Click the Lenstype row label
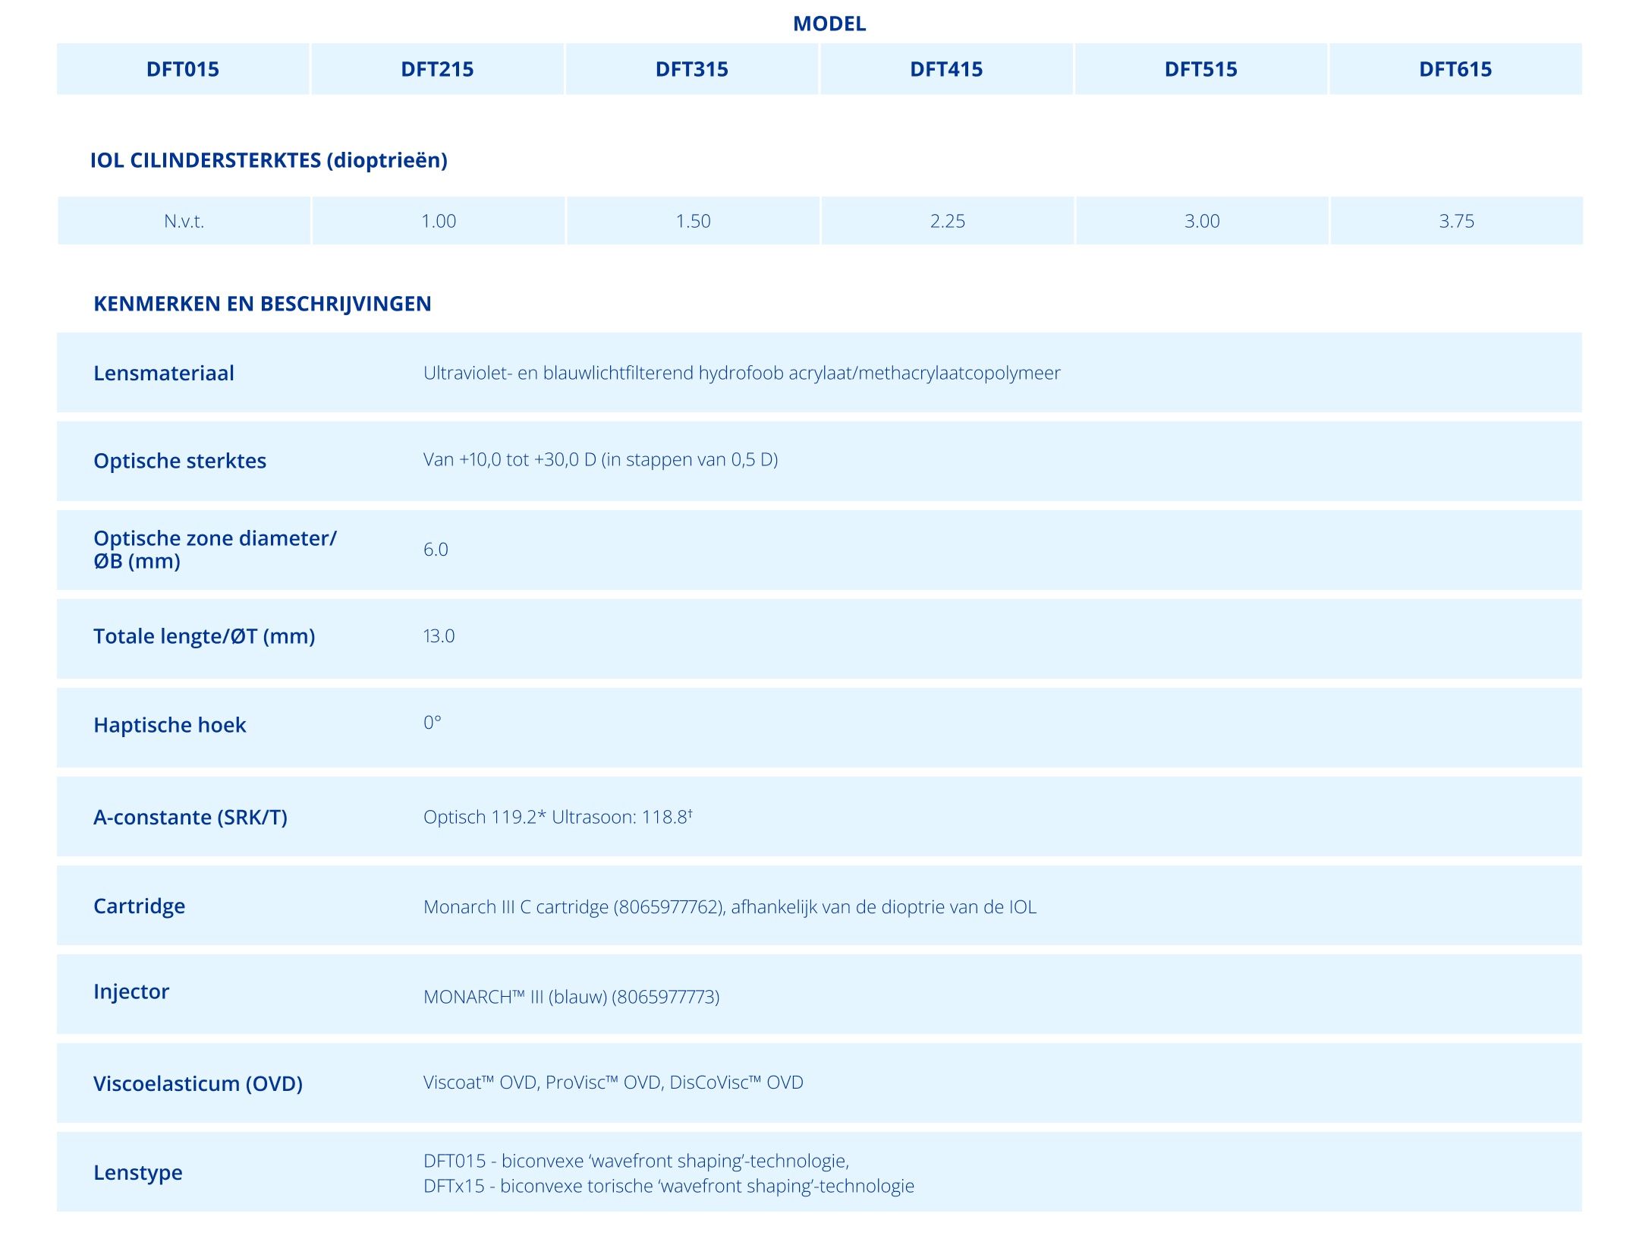Image resolution: width=1639 pixels, height=1242 pixels. pyautogui.click(x=138, y=1172)
